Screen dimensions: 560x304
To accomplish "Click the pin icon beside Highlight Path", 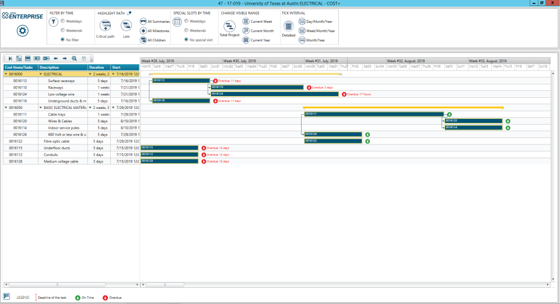I will 129,13.
